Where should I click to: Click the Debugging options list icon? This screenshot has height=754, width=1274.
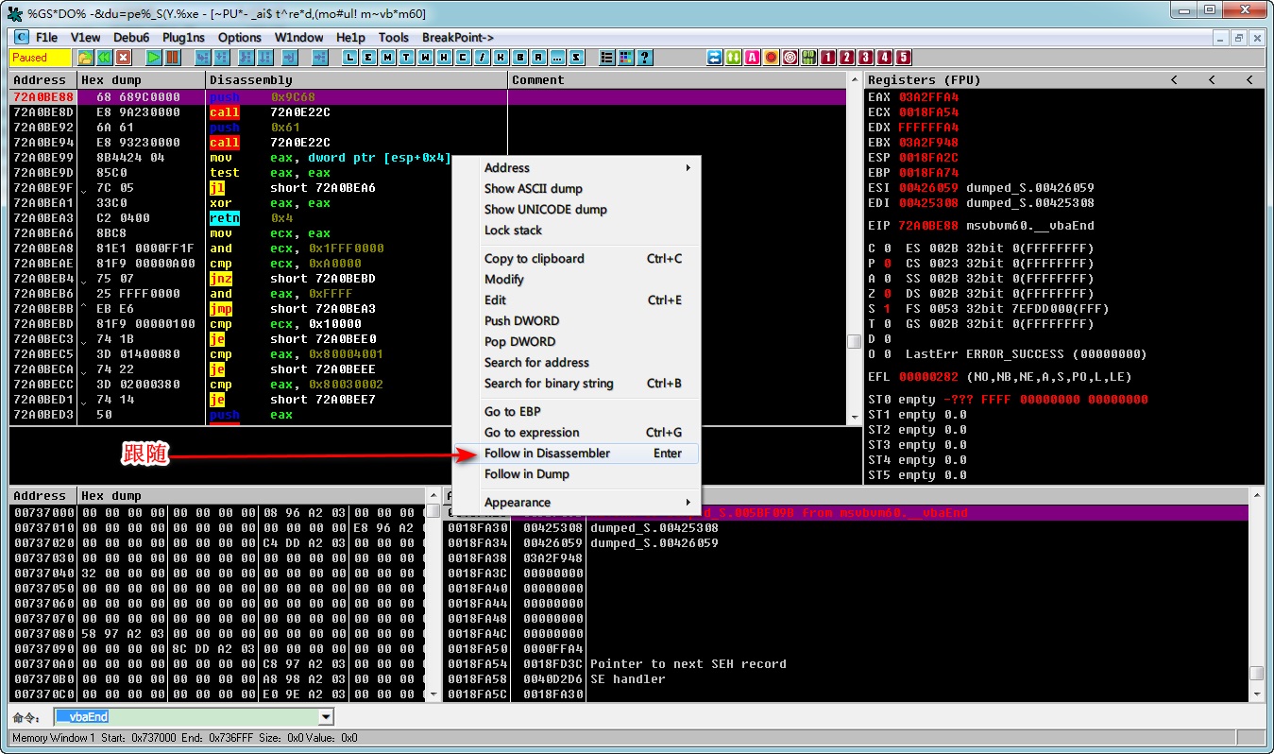tap(606, 58)
